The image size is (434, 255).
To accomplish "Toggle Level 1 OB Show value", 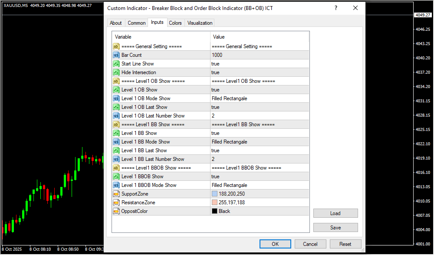I will (259, 90).
